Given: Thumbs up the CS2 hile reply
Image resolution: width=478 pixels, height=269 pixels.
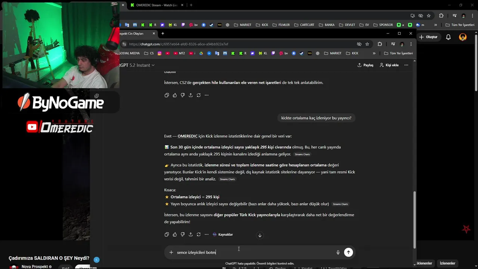Looking at the screenshot, I should pos(175,95).
